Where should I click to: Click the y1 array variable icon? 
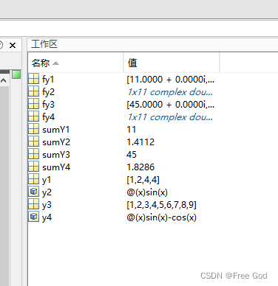tap(33, 179)
